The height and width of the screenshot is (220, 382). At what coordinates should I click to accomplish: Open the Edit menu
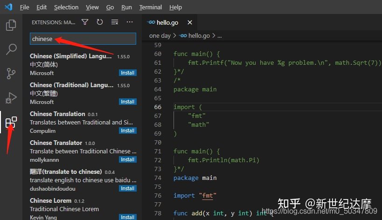pos(42,7)
